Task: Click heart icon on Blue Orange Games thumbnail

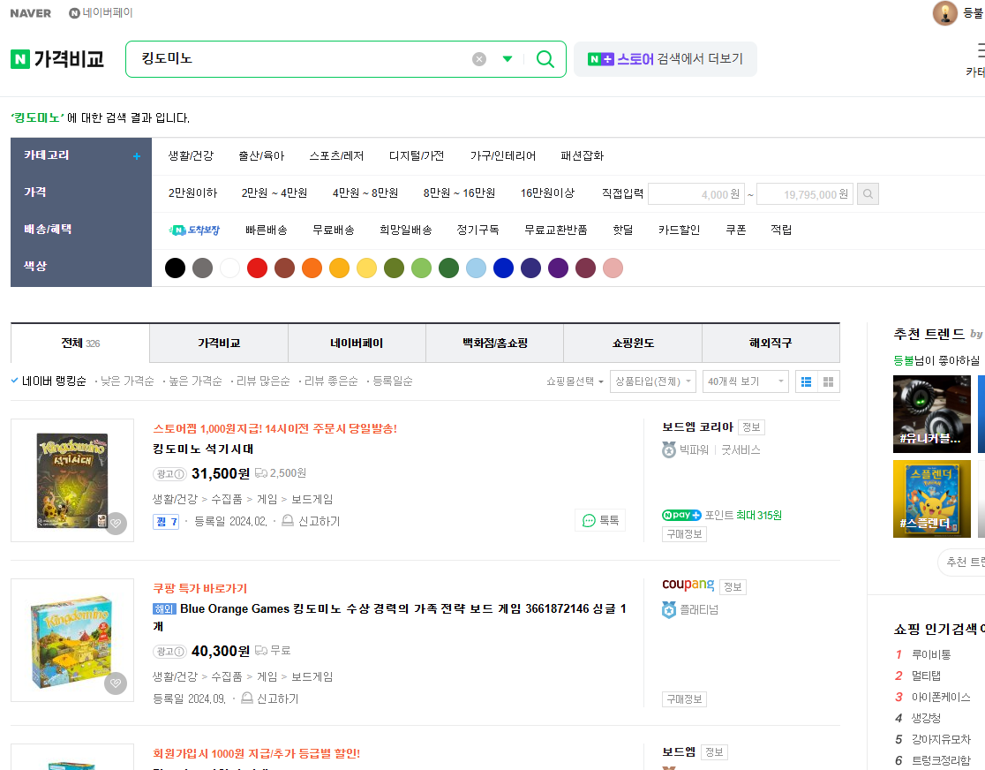Action: click(x=116, y=683)
